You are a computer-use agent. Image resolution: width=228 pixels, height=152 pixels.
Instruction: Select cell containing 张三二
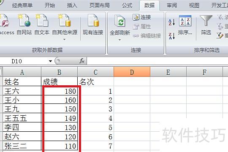(x=22, y=146)
